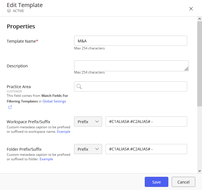
Task: Open the Example link under Folder Prefix/Suffix
Action: pos(46,159)
